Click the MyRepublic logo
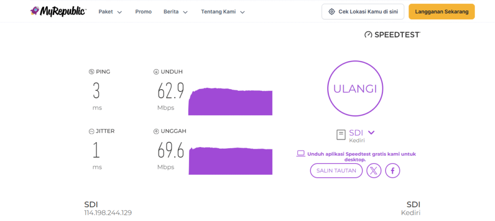 (x=58, y=12)
